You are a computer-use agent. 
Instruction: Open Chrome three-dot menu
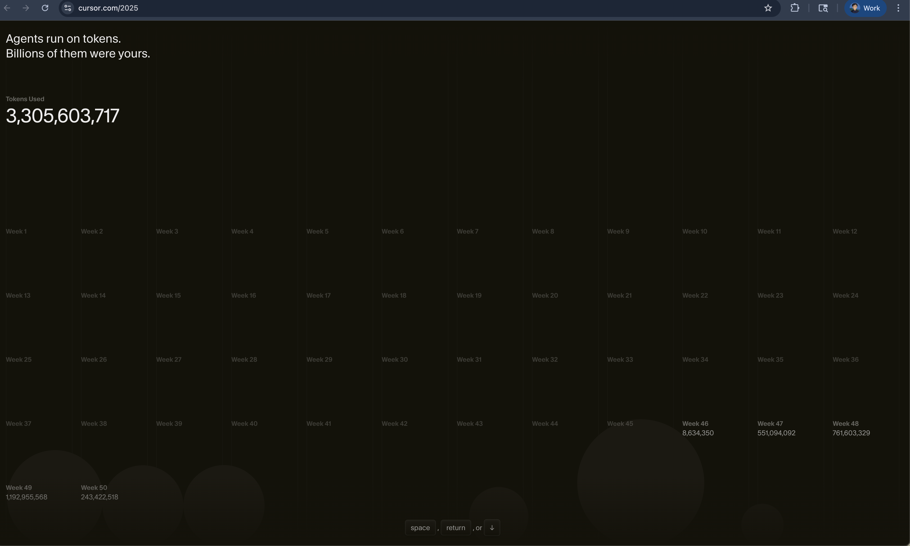click(x=898, y=8)
